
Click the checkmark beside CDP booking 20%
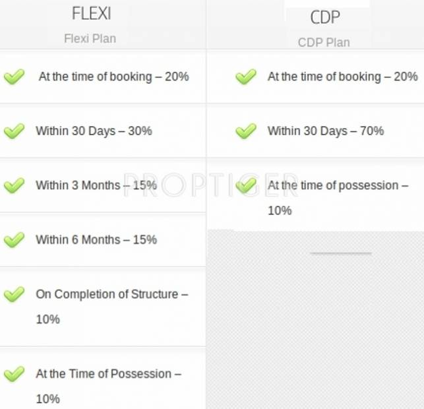[246, 77]
